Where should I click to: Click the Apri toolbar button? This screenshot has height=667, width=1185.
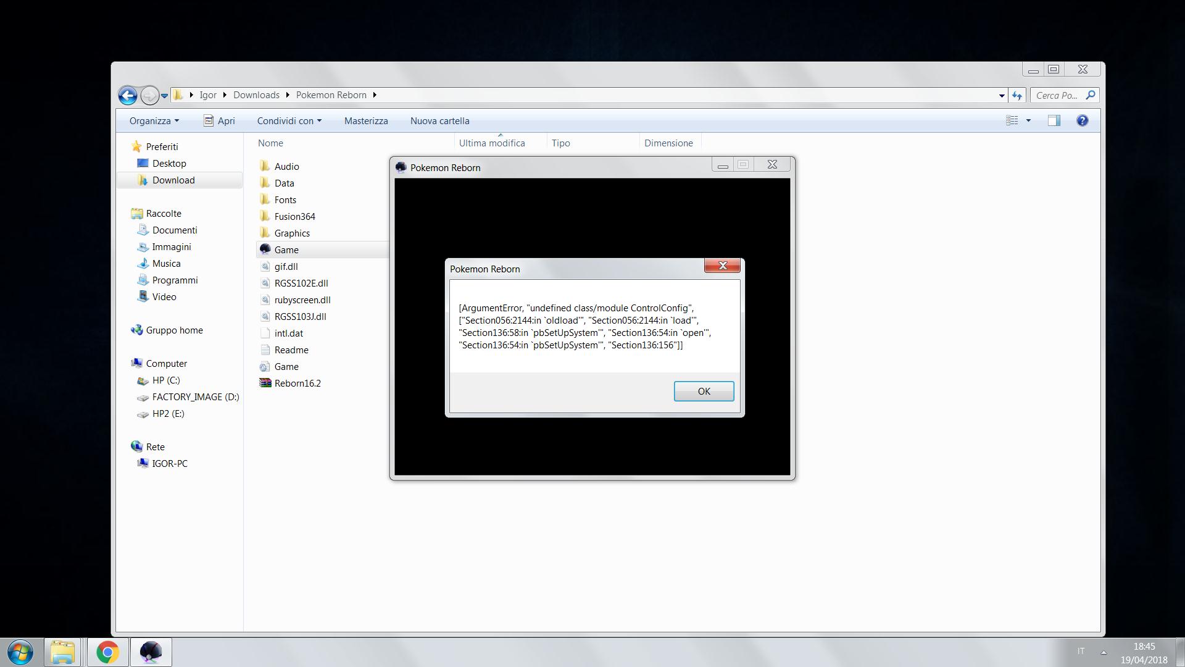coord(220,121)
